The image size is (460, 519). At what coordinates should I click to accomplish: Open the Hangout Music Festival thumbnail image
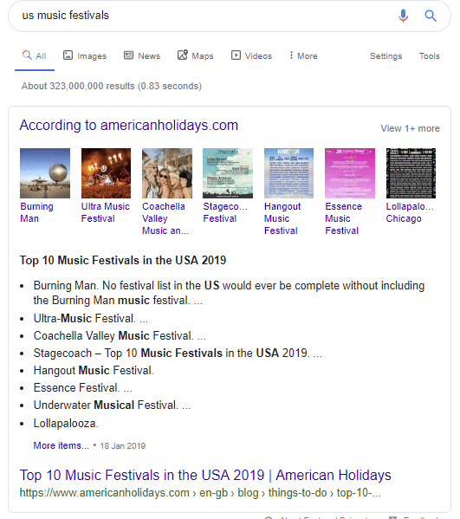pyautogui.click(x=288, y=173)
